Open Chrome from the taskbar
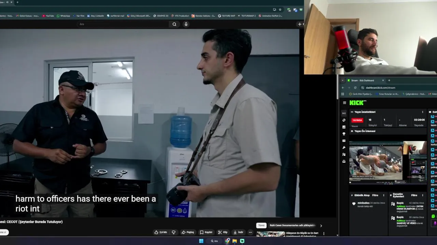The height and width of the screenshot is (245, 437). click(x=227, y=241)
